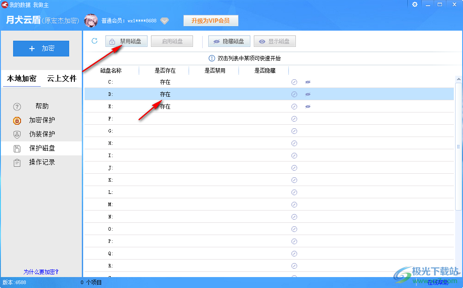Click the disk list vertical scrollbar thumb

pos(459,146)
